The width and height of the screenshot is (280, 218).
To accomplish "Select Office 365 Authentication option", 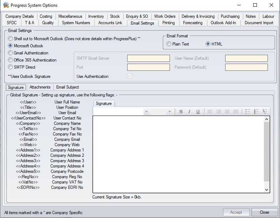I will coord(10,60).
